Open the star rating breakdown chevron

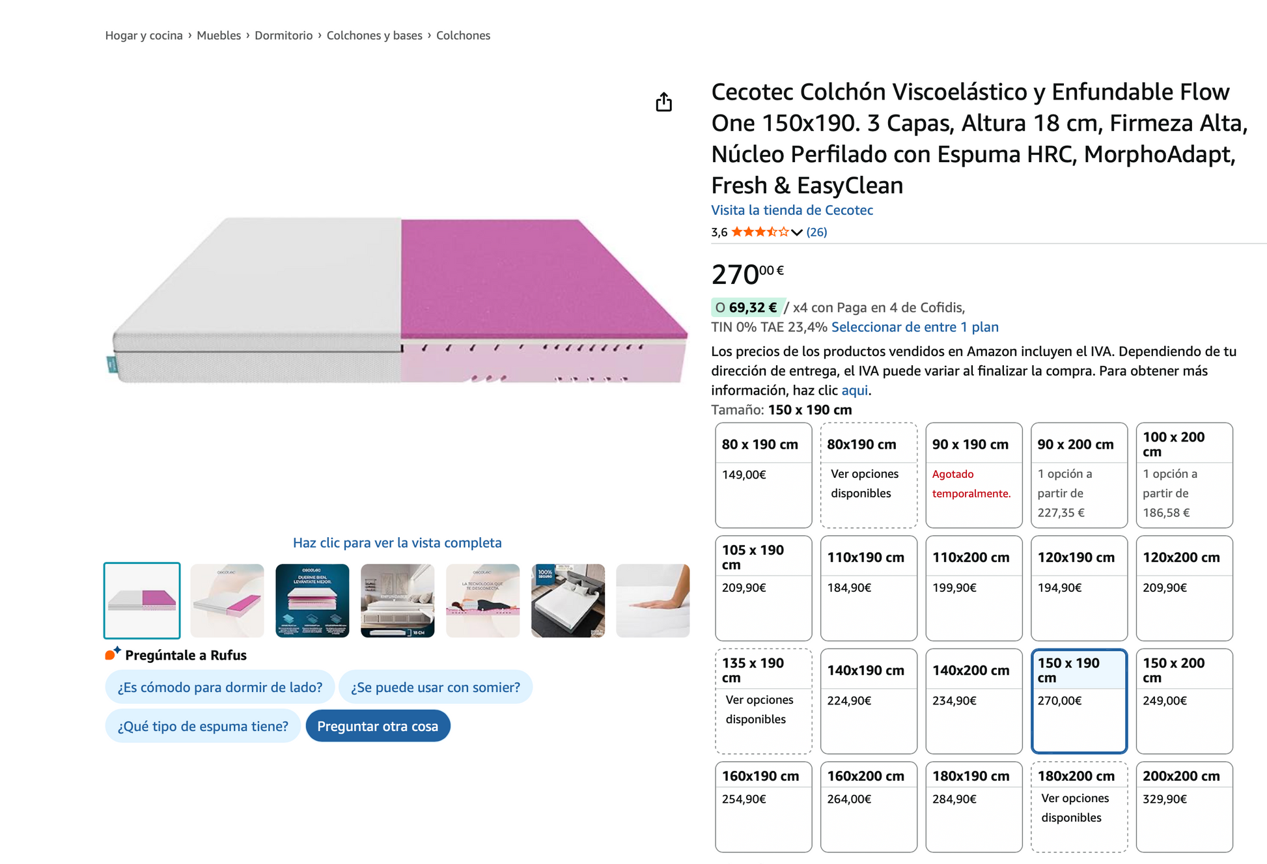[x=797, y=232]
